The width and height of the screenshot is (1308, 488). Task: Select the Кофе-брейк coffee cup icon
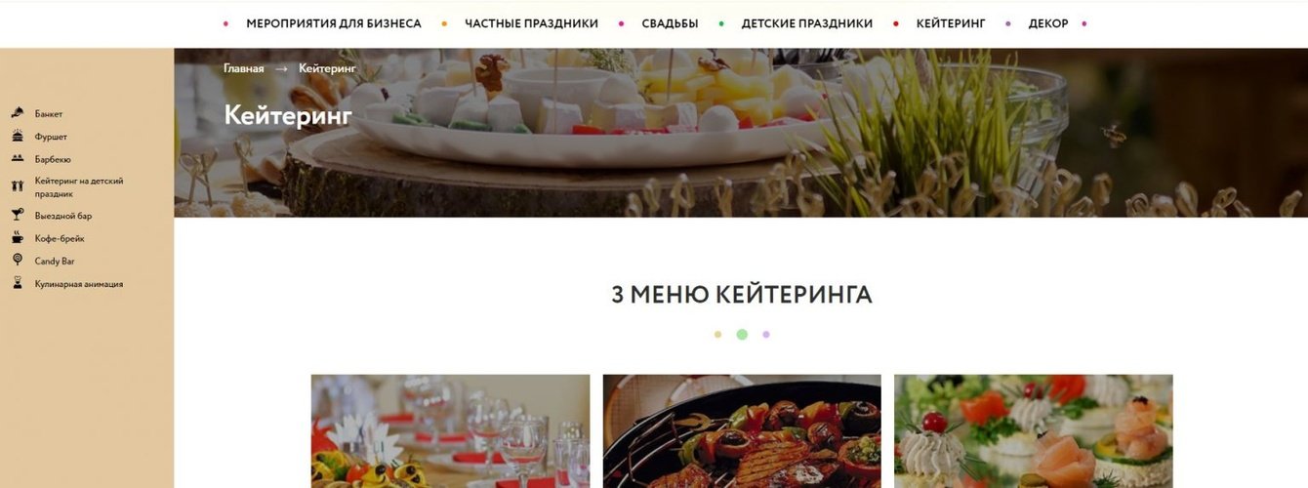click(x=18, y=238)
